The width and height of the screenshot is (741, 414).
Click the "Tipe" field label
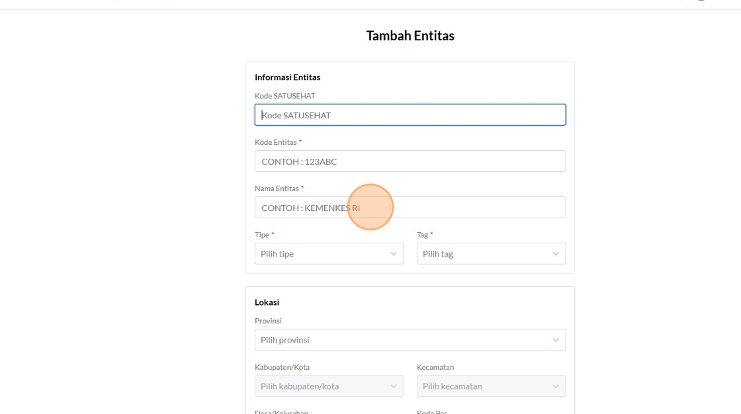point(262,235)
